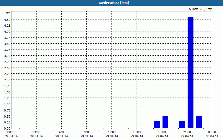This screenshot has width=223, height=139.
Task: Click the 2,50 y-axis value
Action: [7, 68]
